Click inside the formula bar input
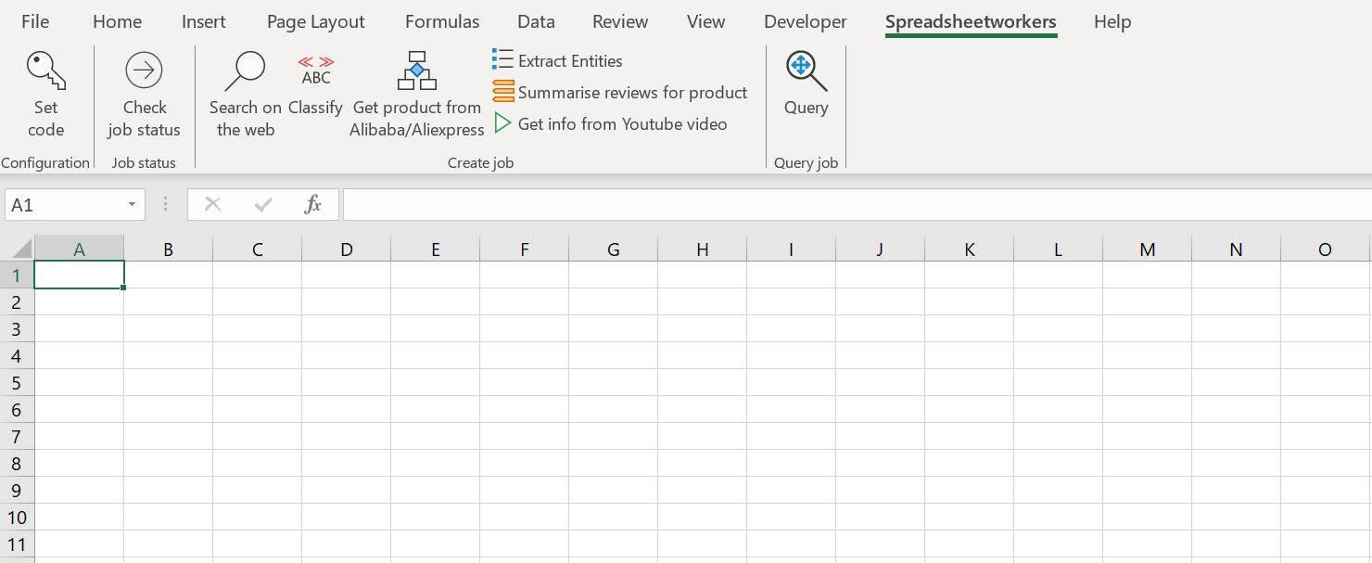This screenshot has height=563, width=1372. pos(853,205)
